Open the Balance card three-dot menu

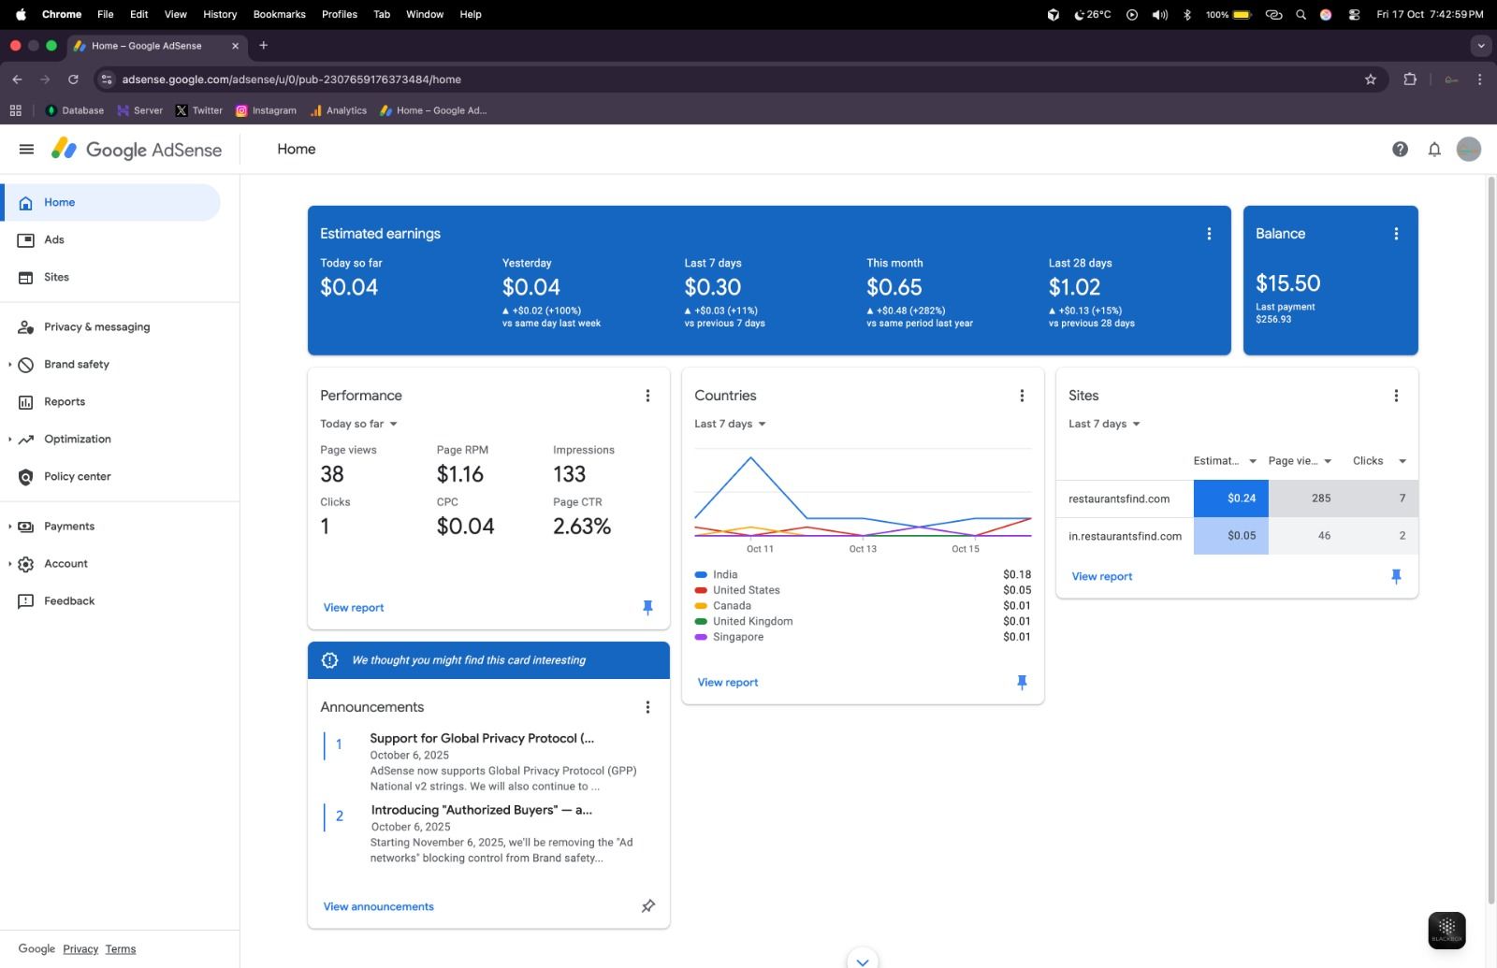1396,234
